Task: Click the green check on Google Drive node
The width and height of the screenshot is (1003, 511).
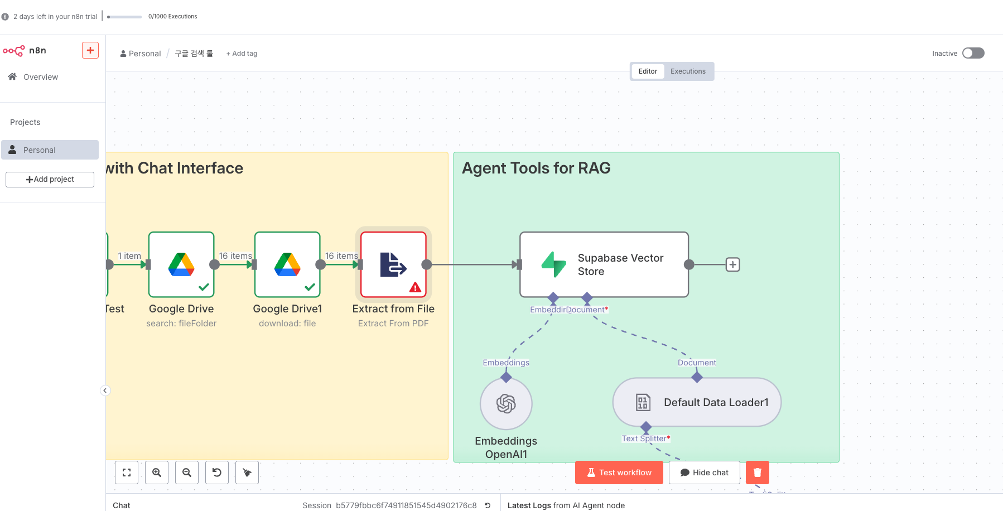Action: point(204,287)
